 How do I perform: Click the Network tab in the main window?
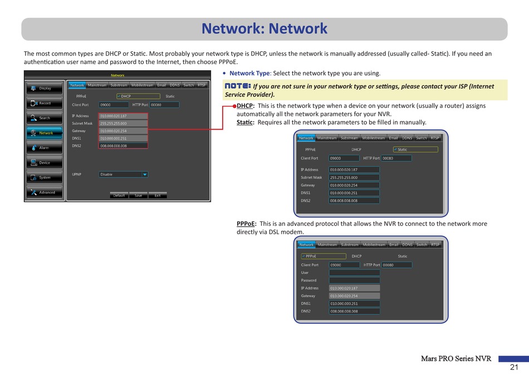[x=77, y=85]
